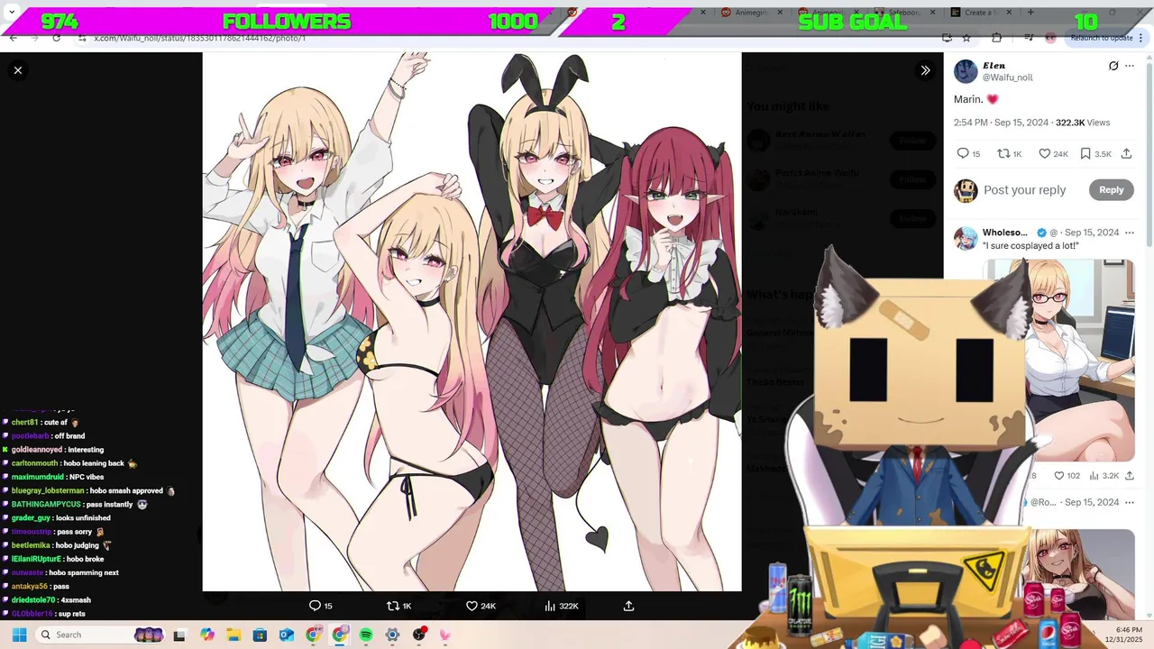Click the reply icon showing 15 in the side panel
The height and width of the screenshot is (649, 1154).
tap(968, 154)
